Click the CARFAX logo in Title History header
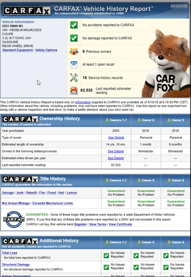 click(x=20, y=179)
